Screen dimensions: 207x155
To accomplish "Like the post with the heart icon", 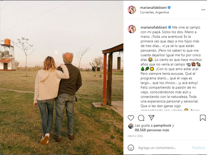I will coord(131,118).
